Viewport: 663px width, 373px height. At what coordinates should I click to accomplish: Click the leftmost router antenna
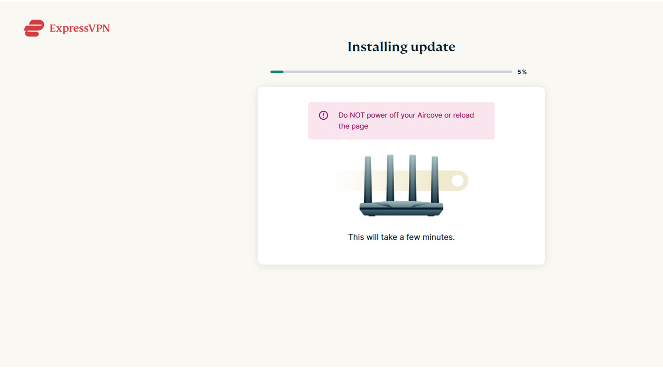[x=368, y=179]
